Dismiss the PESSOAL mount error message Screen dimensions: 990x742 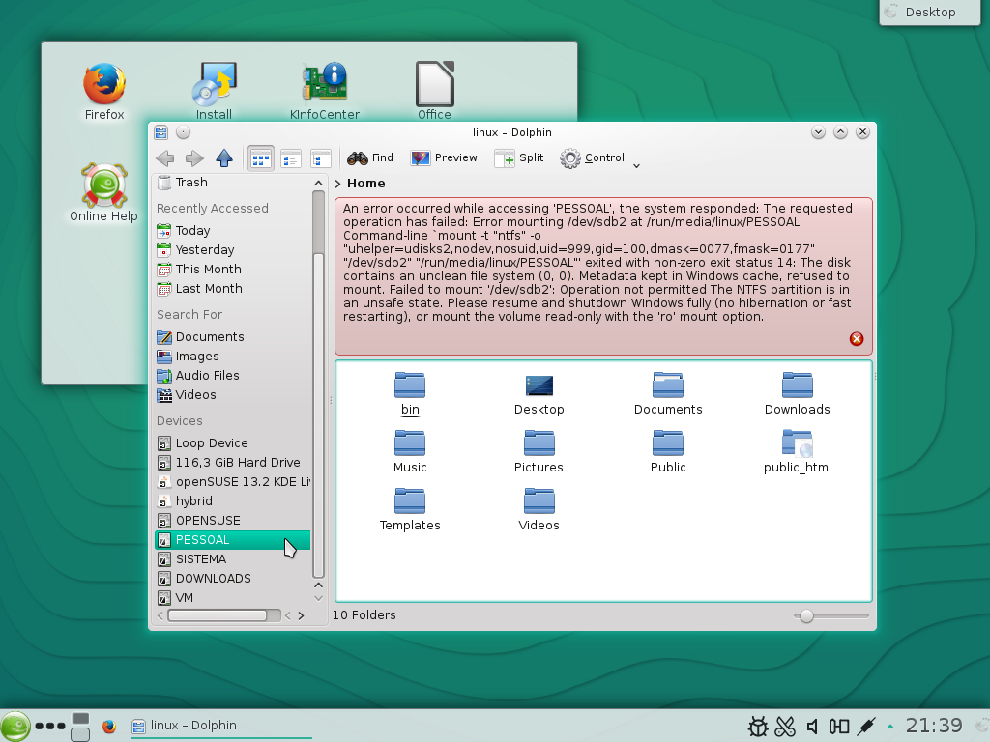click(x=857, y=339)
